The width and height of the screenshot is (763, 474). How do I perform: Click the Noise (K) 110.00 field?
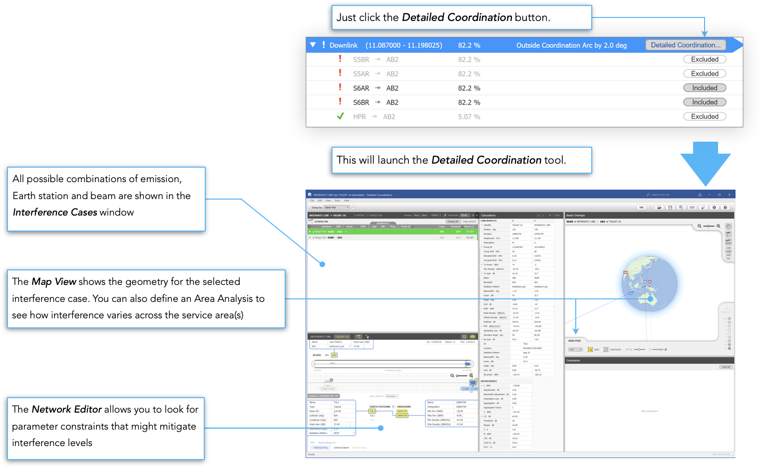coord(344,411)
